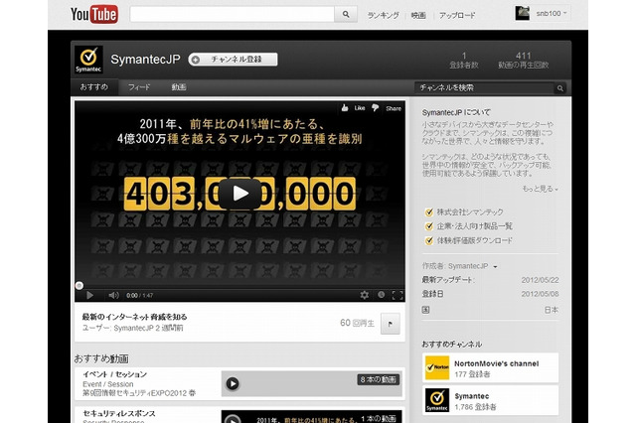This screenshot has width=636, height=423.
Task: Open video title 最新のインターネット脅威を知る
Action: pyautogui.click(x=135, y=317)
